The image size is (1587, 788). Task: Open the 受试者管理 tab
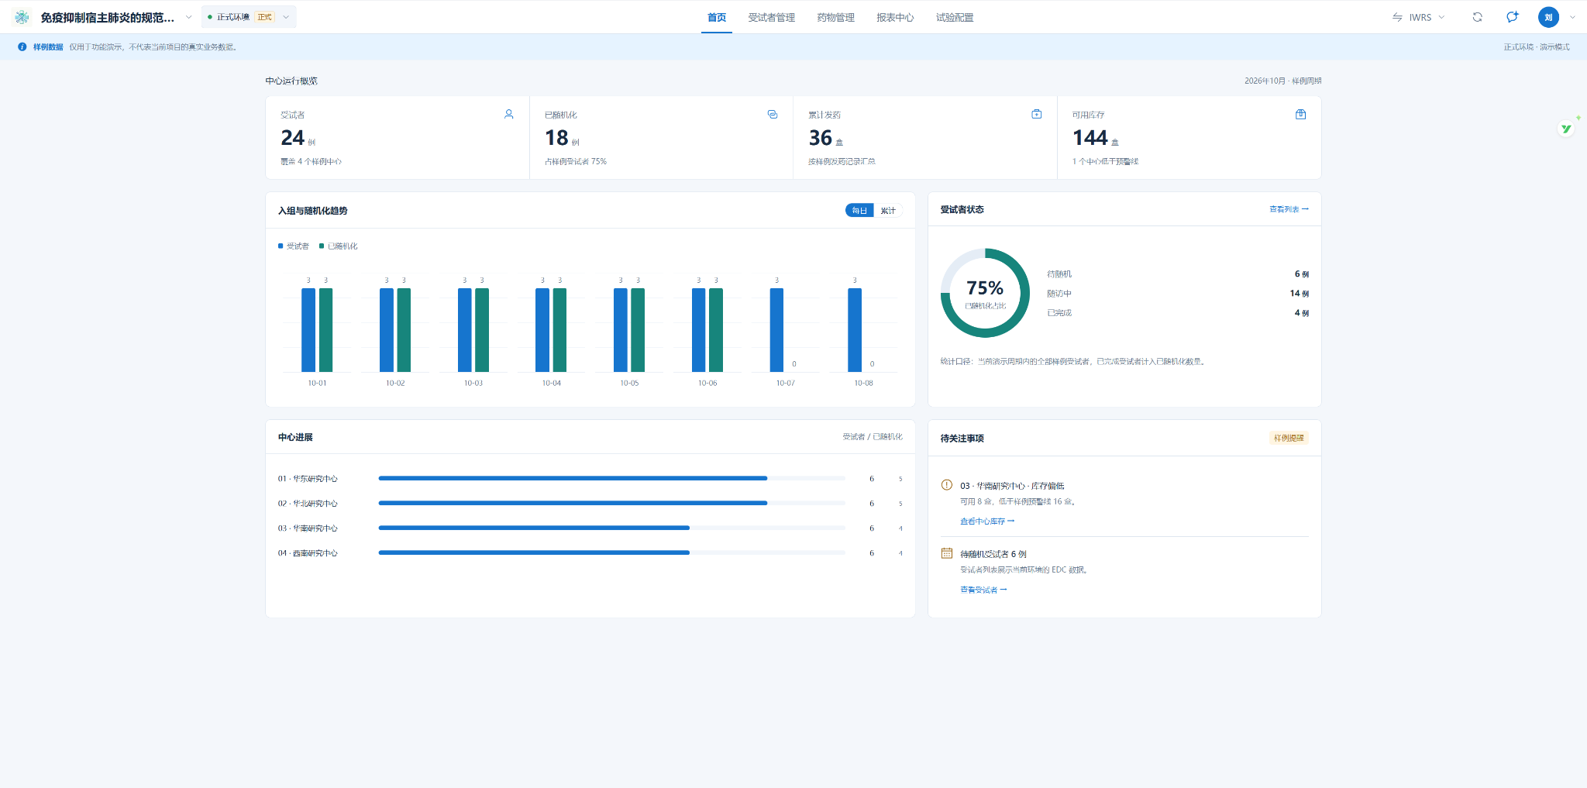point(772,17)
